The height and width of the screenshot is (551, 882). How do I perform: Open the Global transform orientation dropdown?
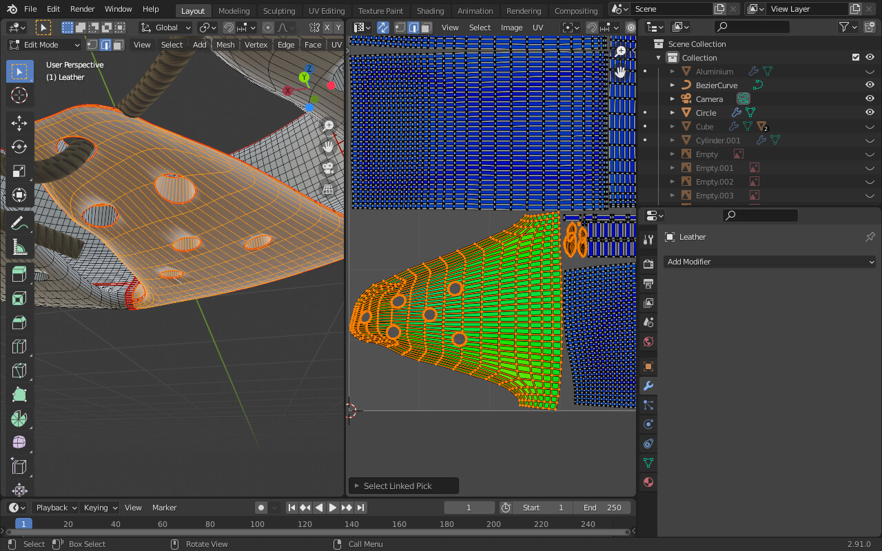coord(165,28)
